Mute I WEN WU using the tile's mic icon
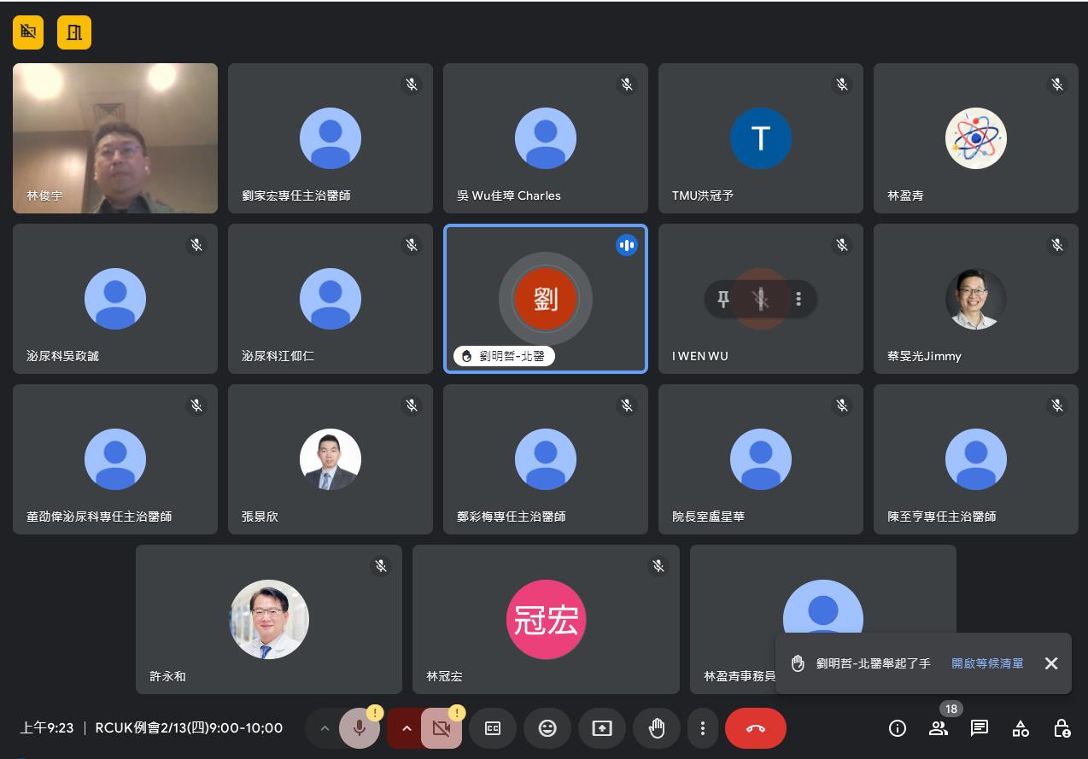 [760, 299]
